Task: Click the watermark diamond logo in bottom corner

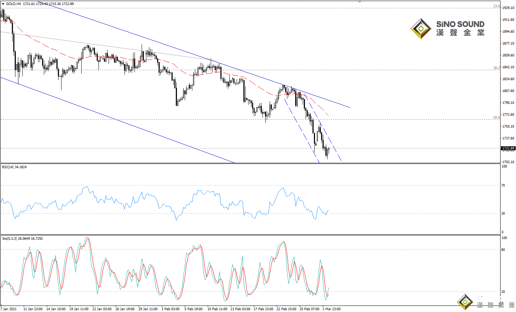Action: [x=465, y=302]
